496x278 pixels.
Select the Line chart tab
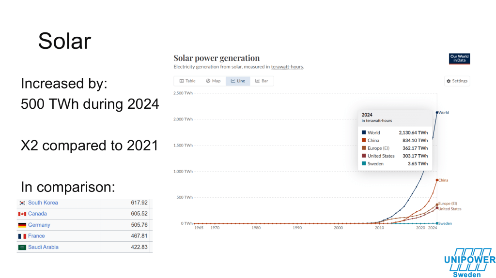point(238,81)
